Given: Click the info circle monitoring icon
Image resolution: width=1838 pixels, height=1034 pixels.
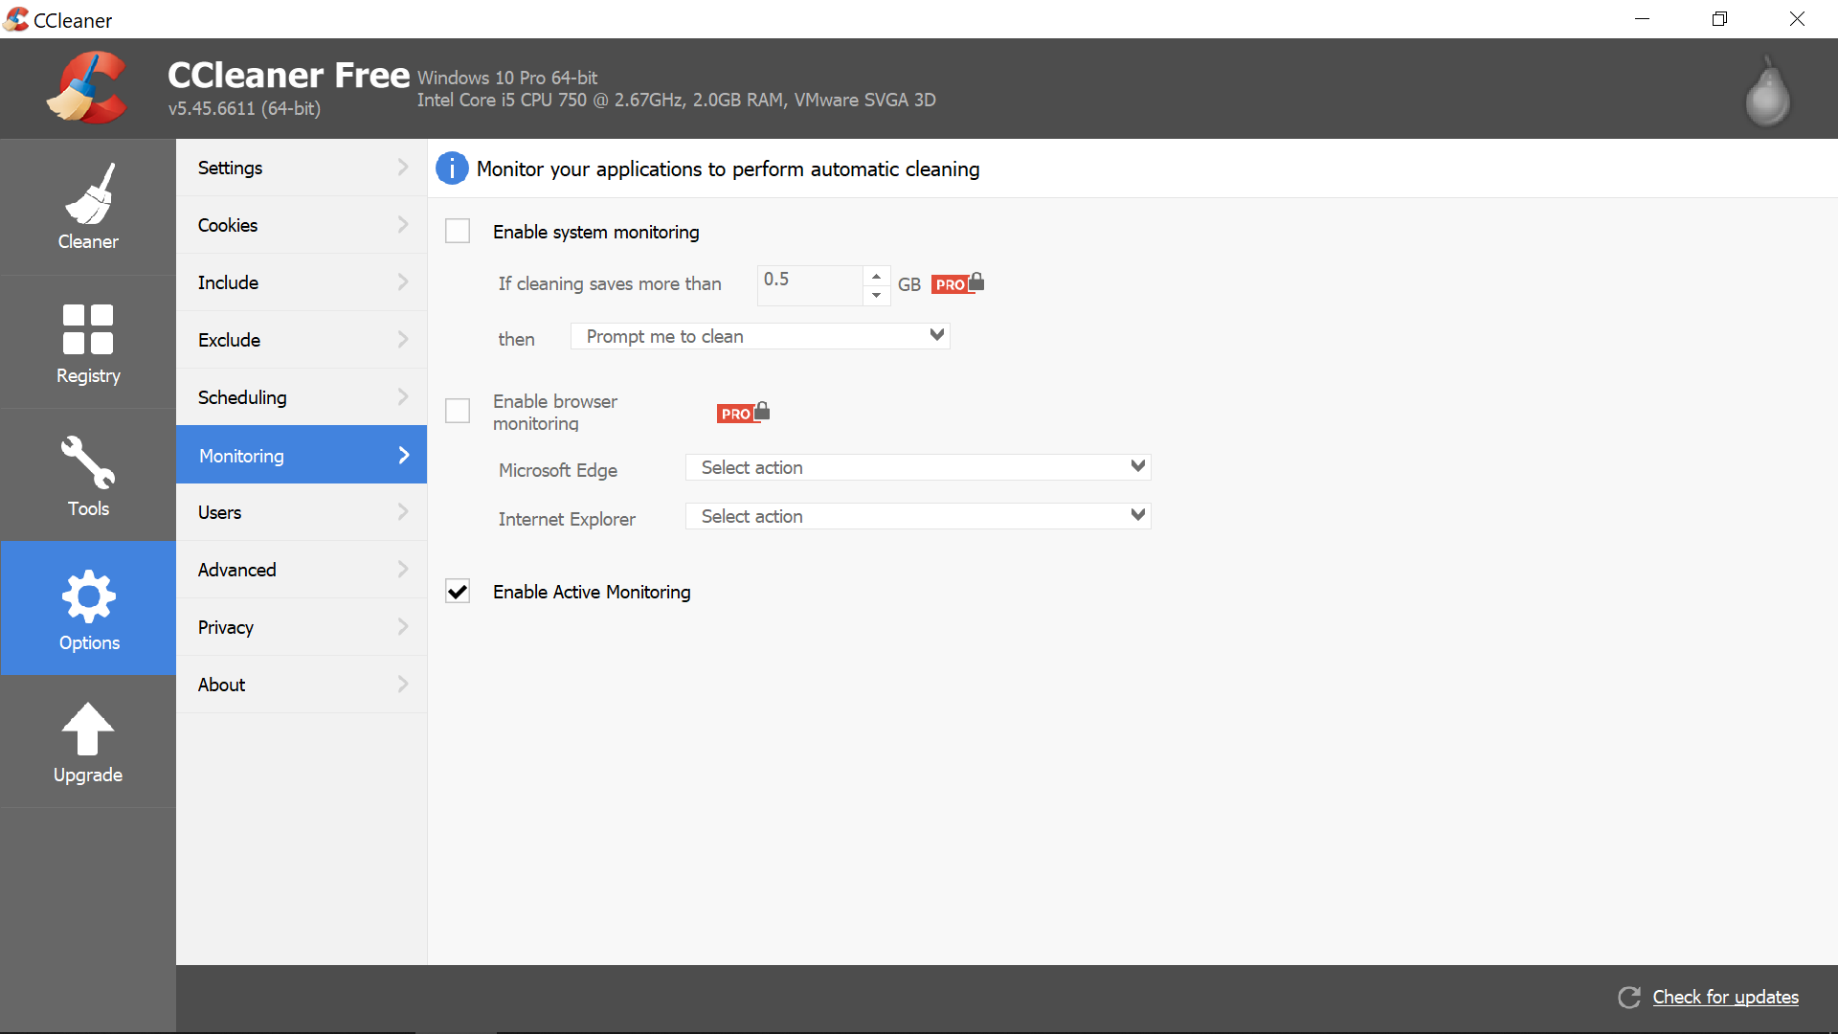Looking at the screenshot, I should coord(451,168).
